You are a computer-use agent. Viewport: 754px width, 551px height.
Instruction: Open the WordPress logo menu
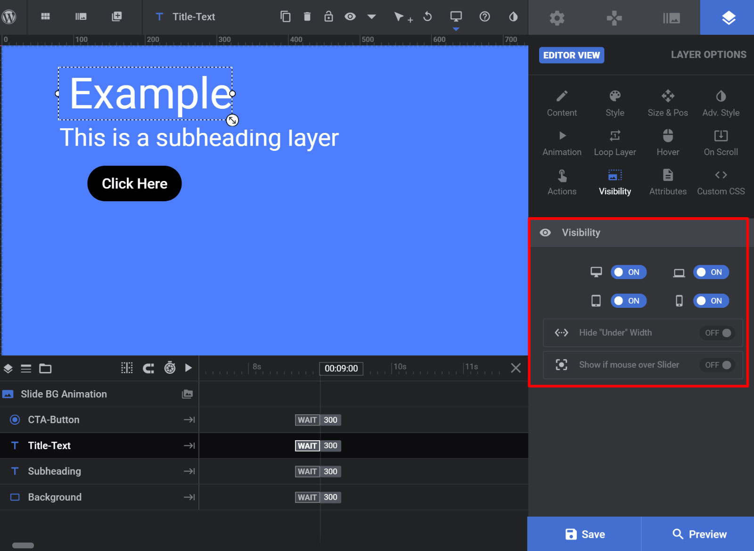pyautogui.click(x=9, y=16)
